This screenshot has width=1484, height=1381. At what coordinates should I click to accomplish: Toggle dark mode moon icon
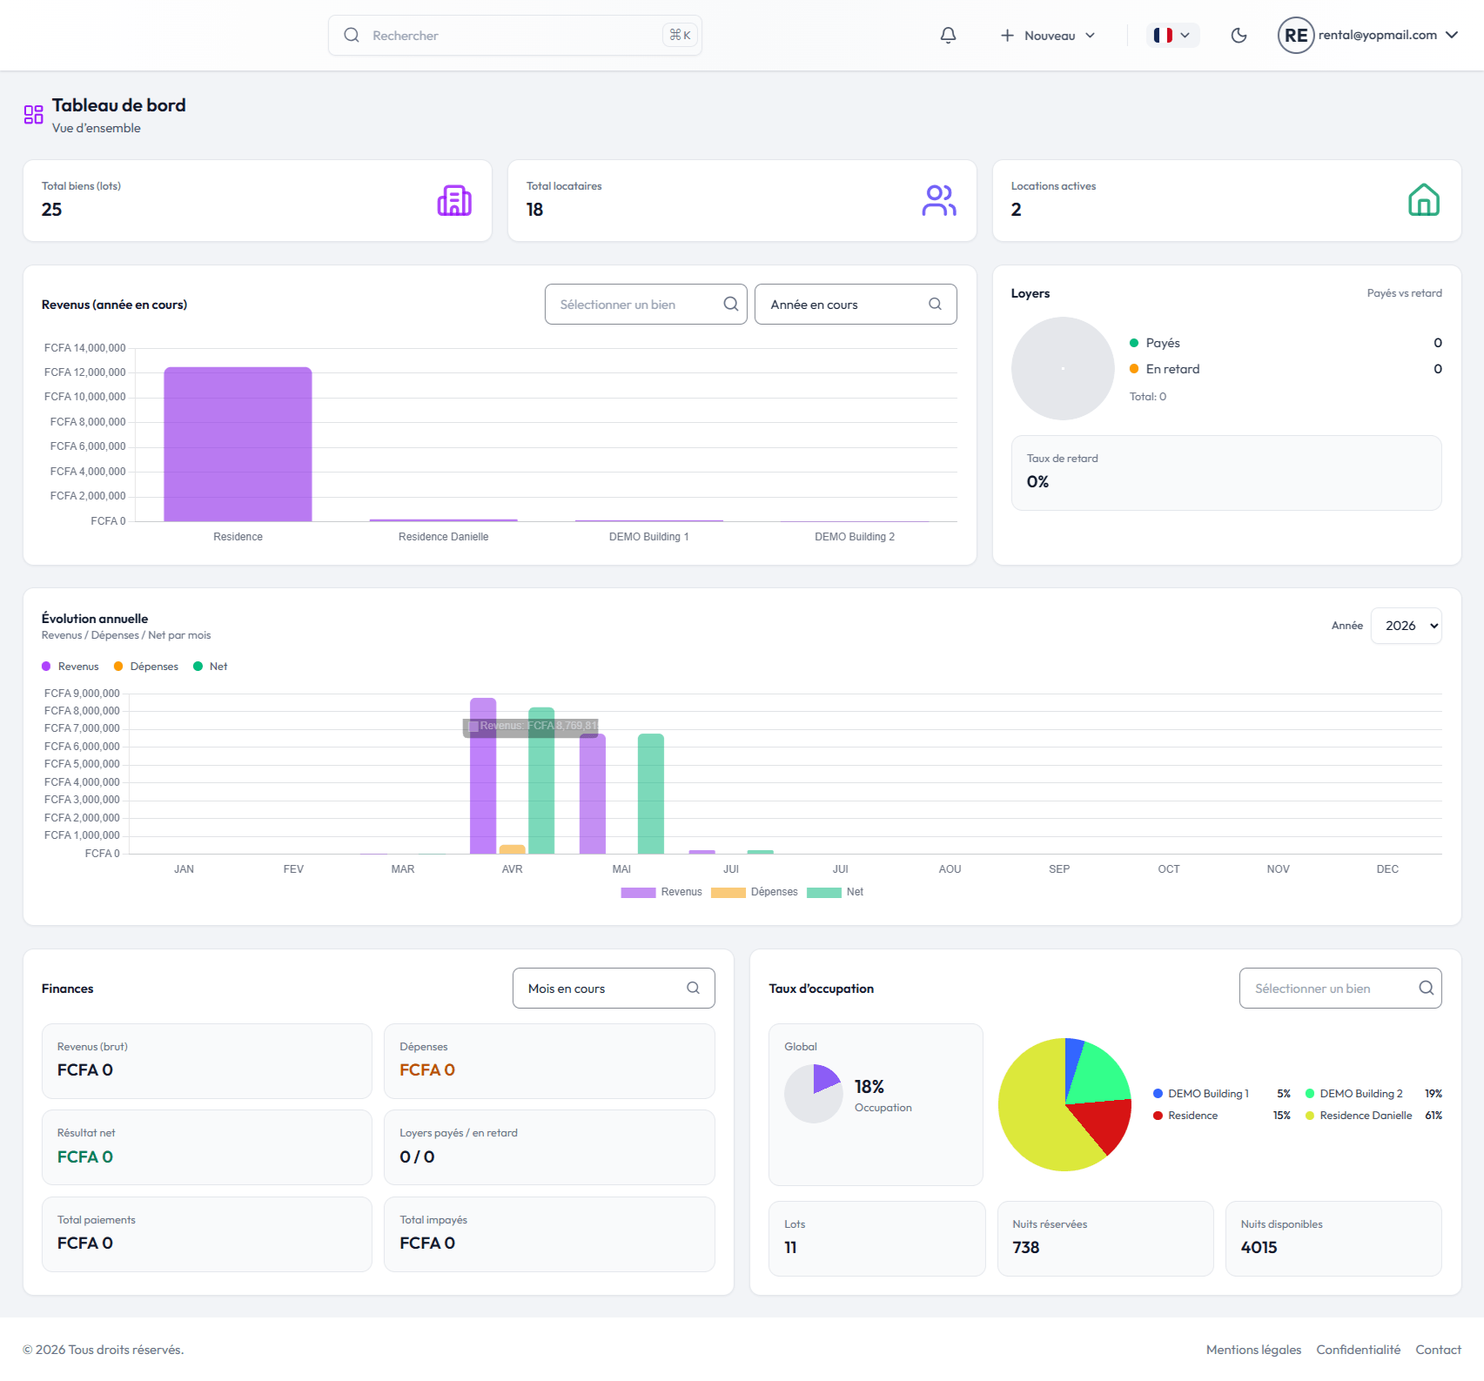(1239, 36)
